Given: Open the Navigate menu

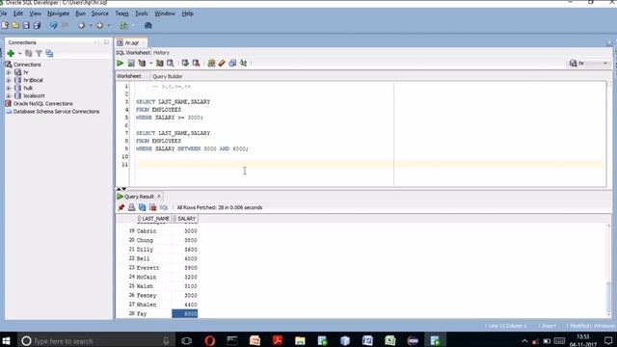Looking at the screenshot, I should pos(58,13).
